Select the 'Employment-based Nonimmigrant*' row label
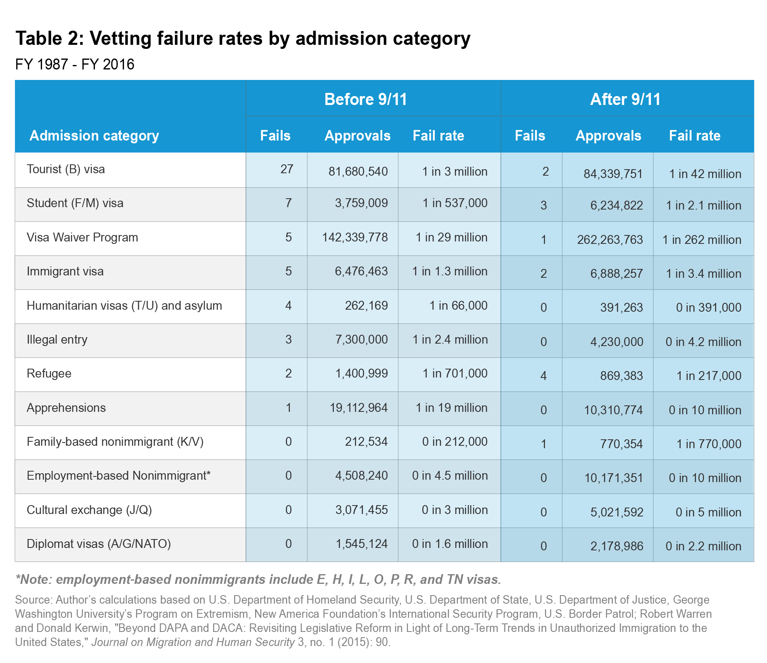The image size is (767, 663). [119, 476]
